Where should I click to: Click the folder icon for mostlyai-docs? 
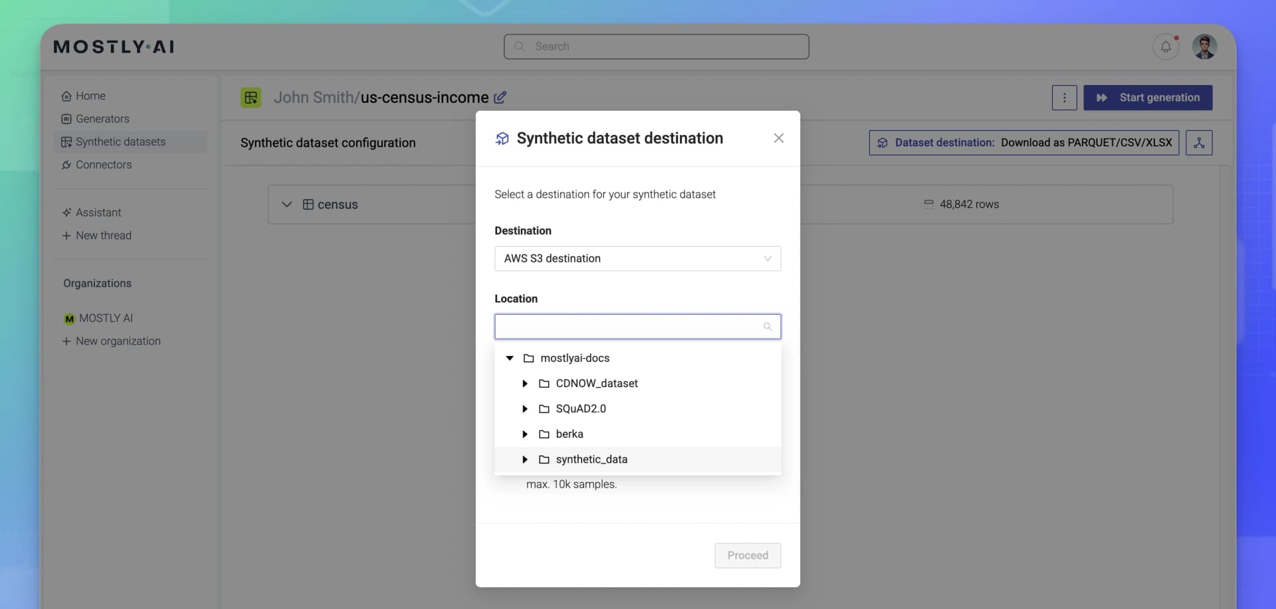(x=529, y=359)
